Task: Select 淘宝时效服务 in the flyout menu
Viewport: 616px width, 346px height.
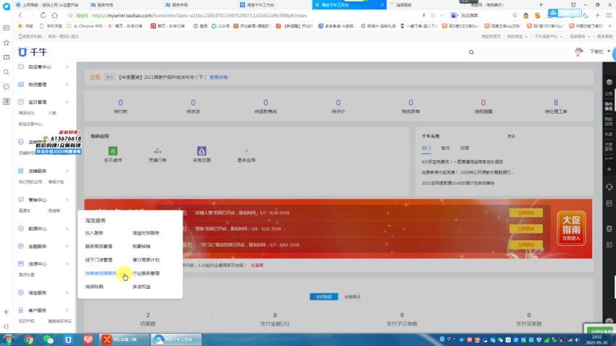Action: coord(146,233)
